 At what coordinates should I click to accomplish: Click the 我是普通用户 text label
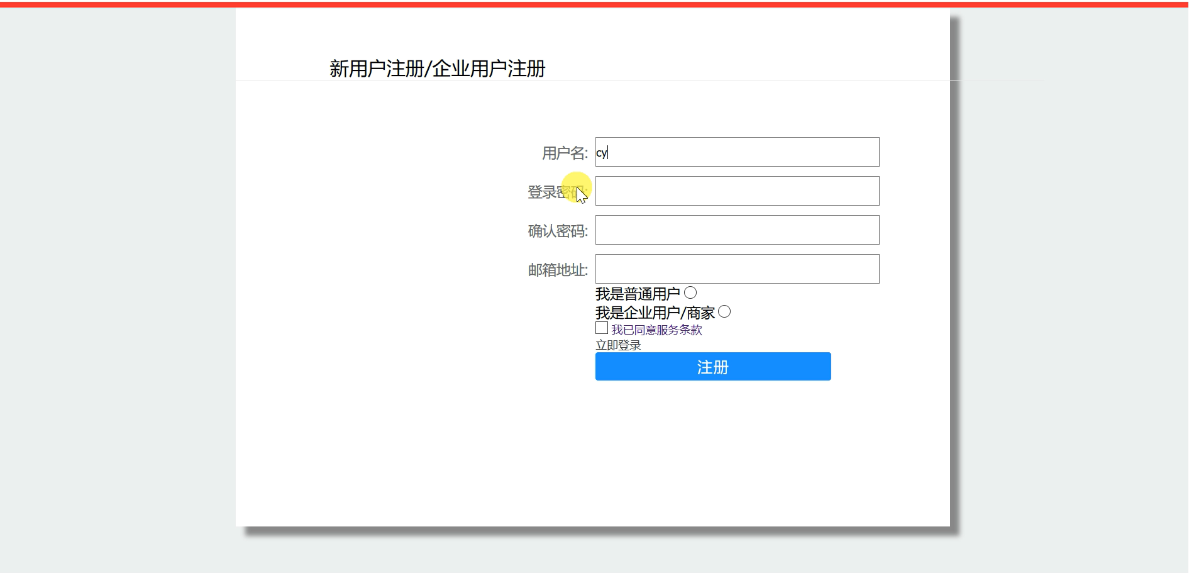[638, 291]
